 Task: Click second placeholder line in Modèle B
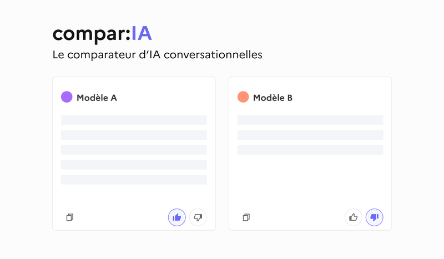pyautogui.click(x=310, y=135)
